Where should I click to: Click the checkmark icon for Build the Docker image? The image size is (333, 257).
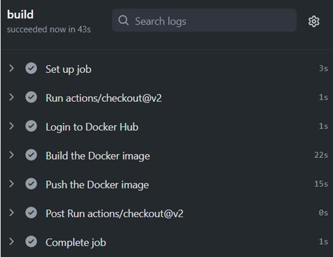pos(31,155)
